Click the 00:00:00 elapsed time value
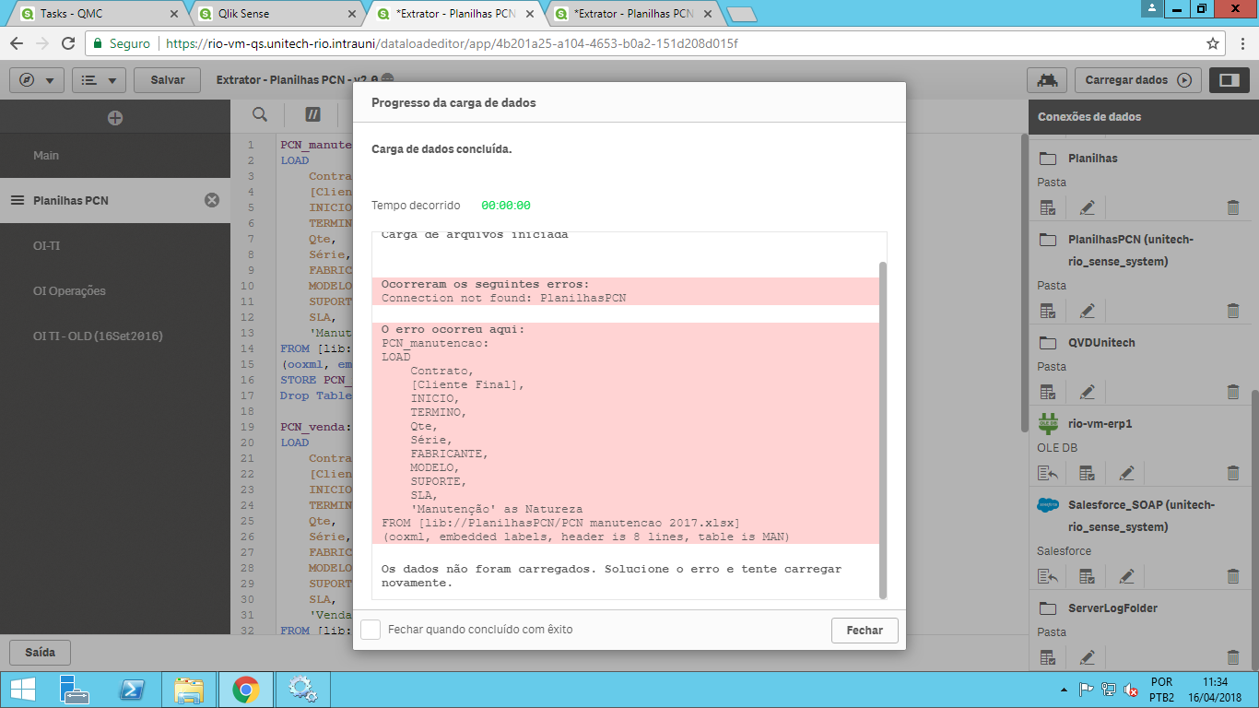Screen dimensions: 1259x708 506,206
